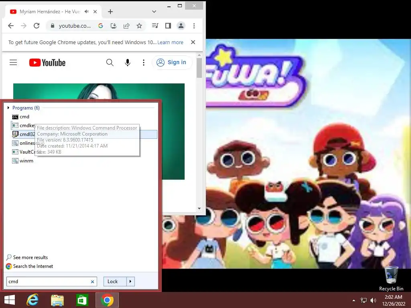The height and width of the screenshot is (308, 411).
Task: Search YouTube with the microphone
Action: [x=128, y=62]
